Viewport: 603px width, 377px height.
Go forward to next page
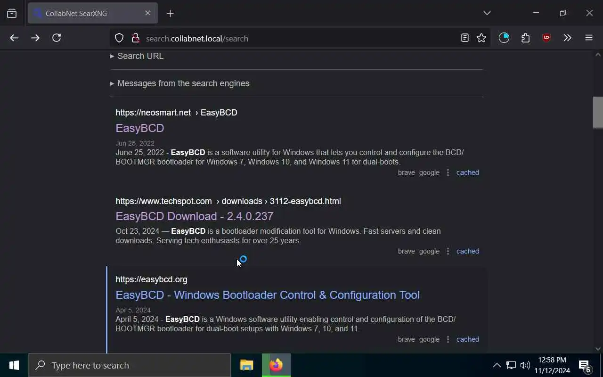[35, 38]
